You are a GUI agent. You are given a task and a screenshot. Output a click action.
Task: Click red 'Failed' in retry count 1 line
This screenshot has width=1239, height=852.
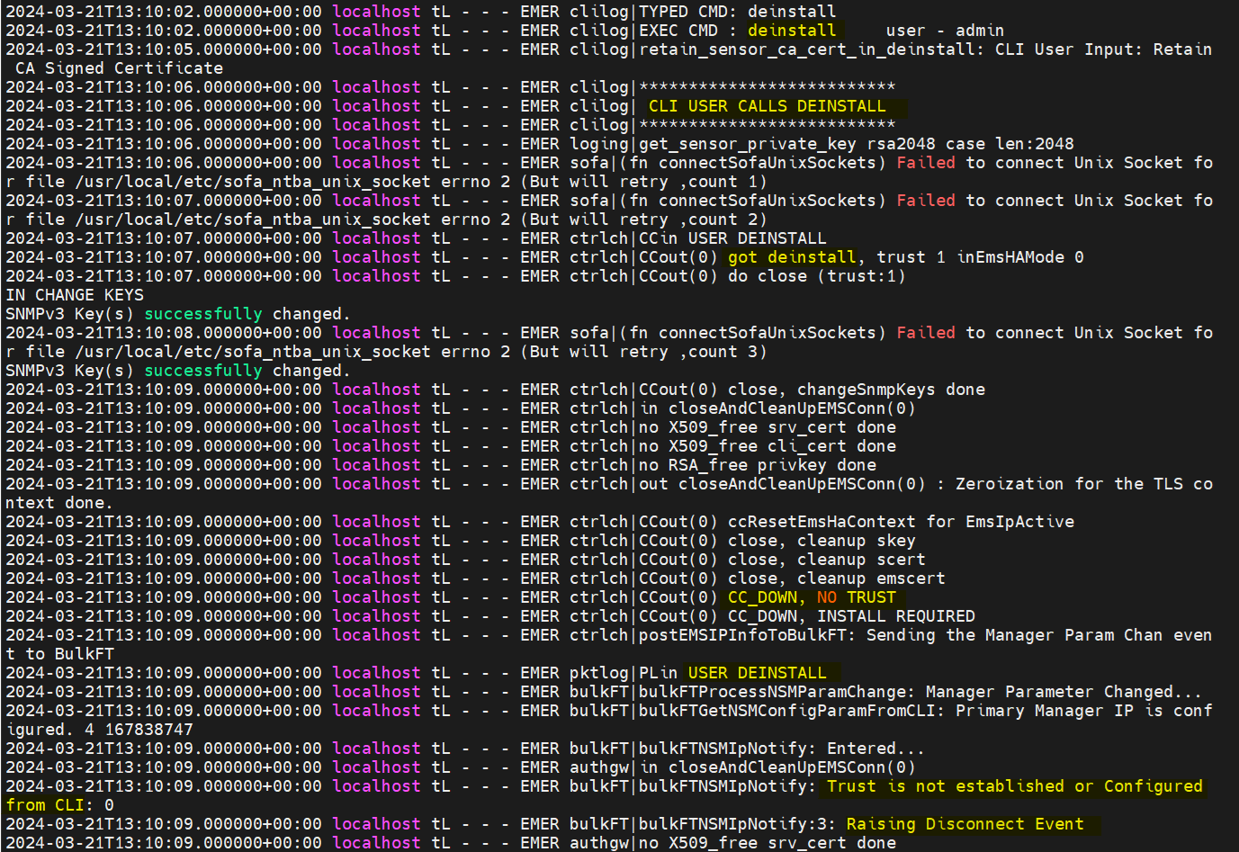point(926,163)
